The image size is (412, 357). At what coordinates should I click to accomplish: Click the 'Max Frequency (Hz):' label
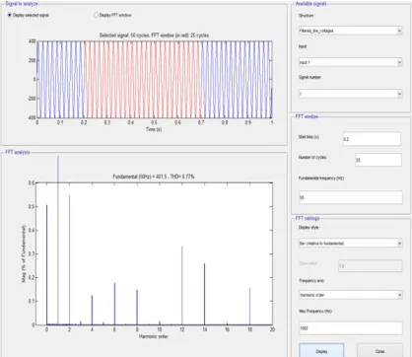(x=315, y=311)
